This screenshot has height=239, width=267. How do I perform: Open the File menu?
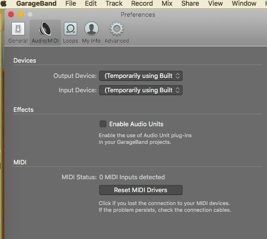click(x=71, y=3)
